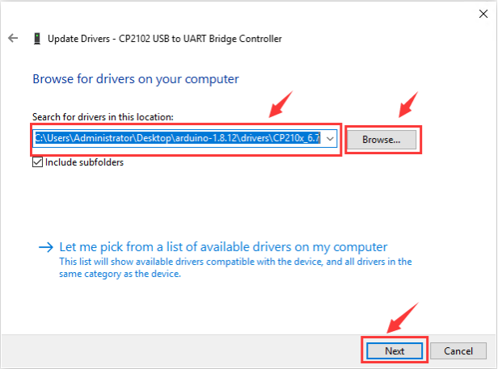The image size is (498, 369).
Task: Click the blue arrow icon before Let me pick
Action: (47, 247)
